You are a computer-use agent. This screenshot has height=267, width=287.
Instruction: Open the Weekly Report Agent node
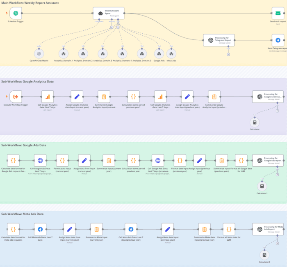pos(109,13)
